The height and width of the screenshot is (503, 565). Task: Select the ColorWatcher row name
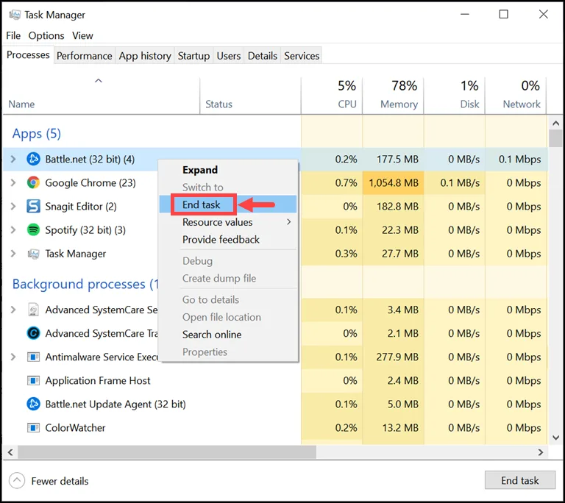pos(75,428)
